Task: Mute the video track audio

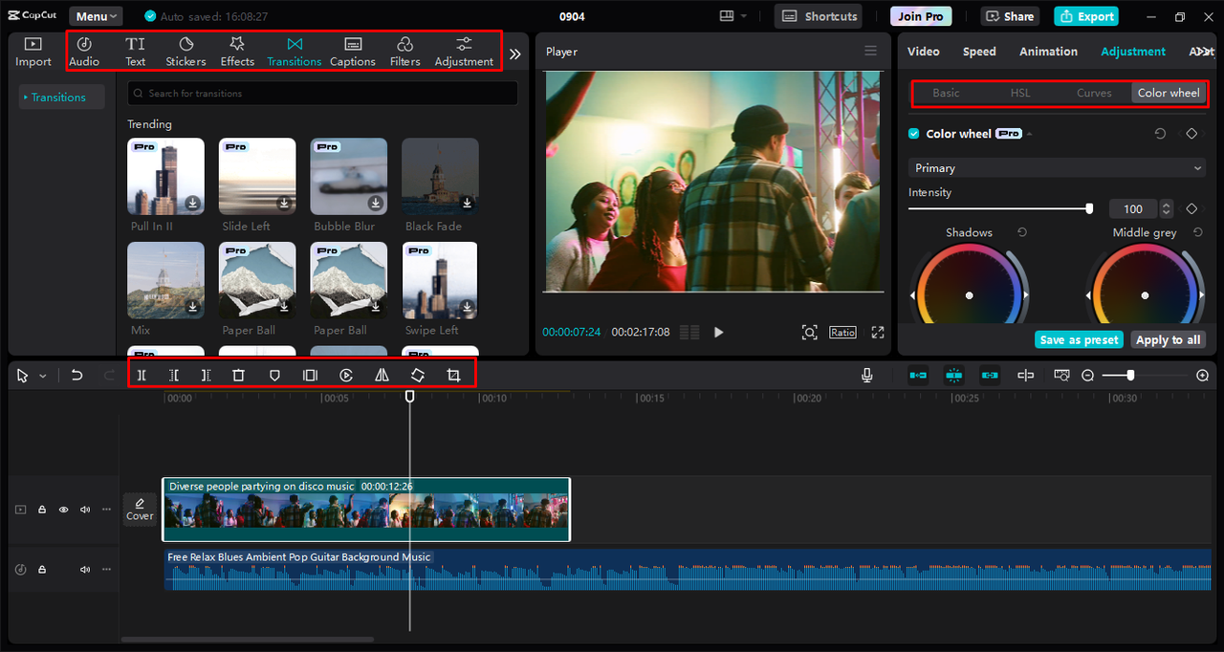Action: (x=85, y=510)
